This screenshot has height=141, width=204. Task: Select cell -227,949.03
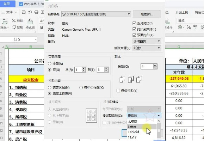coord(179,79)
